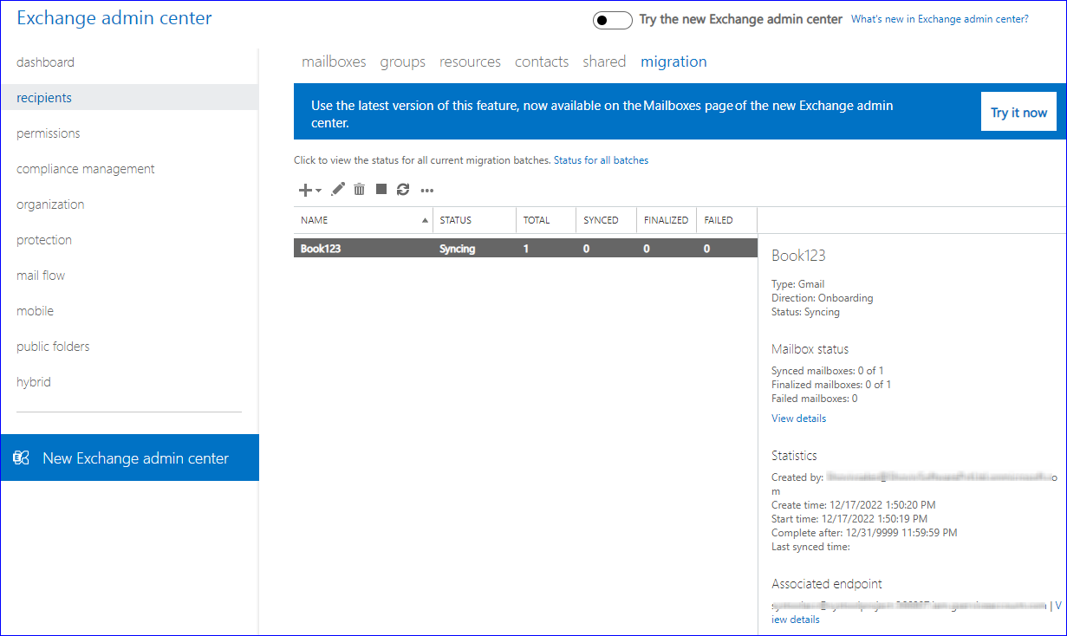This screenshot has width=1067, height=636.
Task: Click the TOTAL column header
Action: tap(546, 220)
